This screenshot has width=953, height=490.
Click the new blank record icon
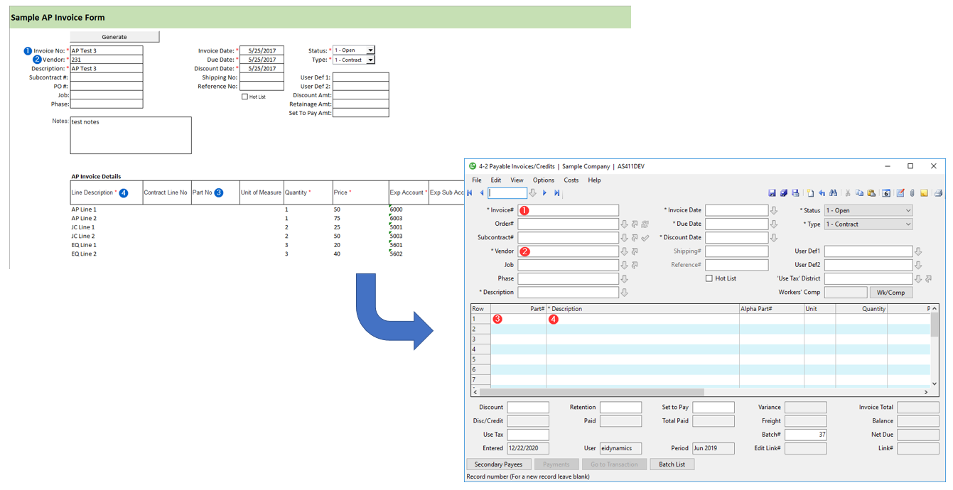[810, 193]
